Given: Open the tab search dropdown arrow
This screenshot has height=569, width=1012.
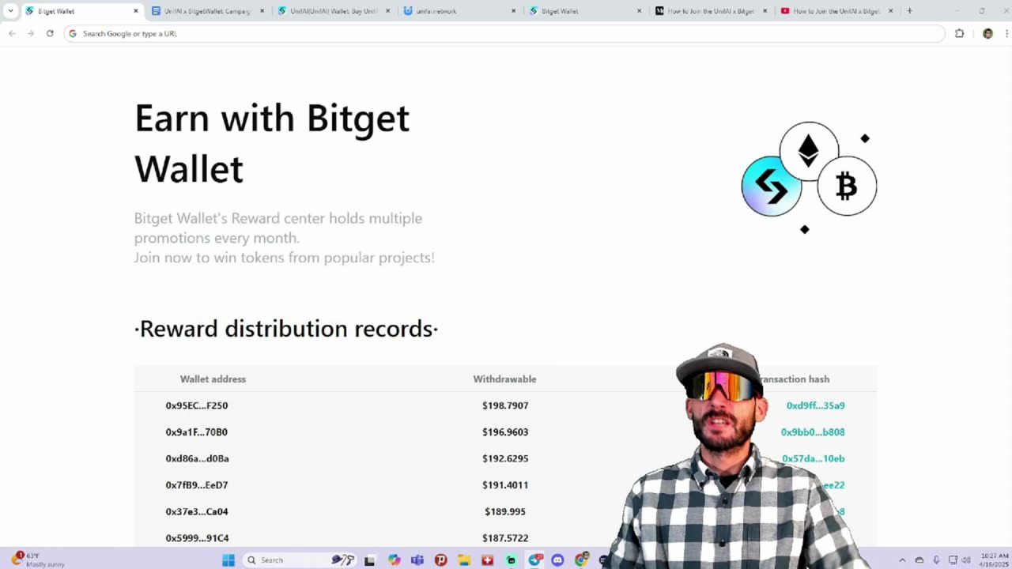Looking at the screenshot, I should point(10,11).
